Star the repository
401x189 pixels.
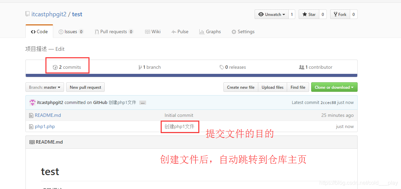click(x=309, y=15)
